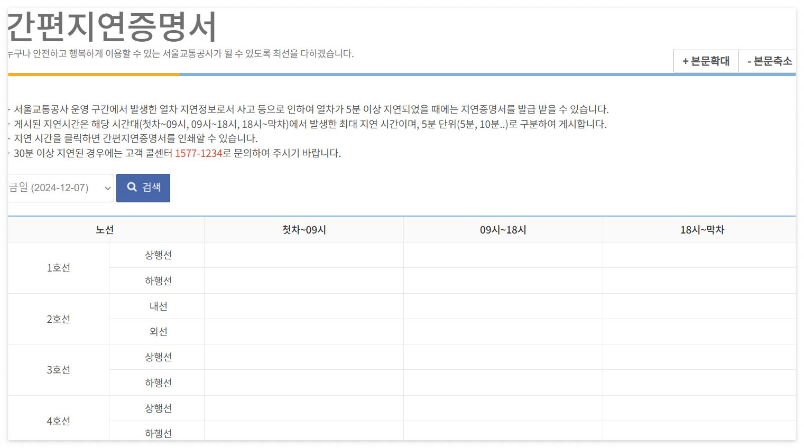The height and width of the screenshot is (448, 804).
Task: Open the date dropdown showing 2024-12-07
Action: point(61,188)
